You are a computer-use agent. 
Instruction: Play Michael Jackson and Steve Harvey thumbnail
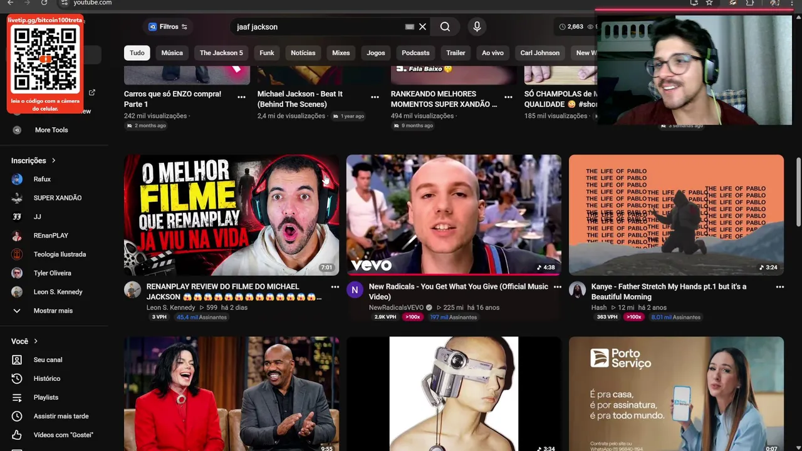tap(231, 394)
